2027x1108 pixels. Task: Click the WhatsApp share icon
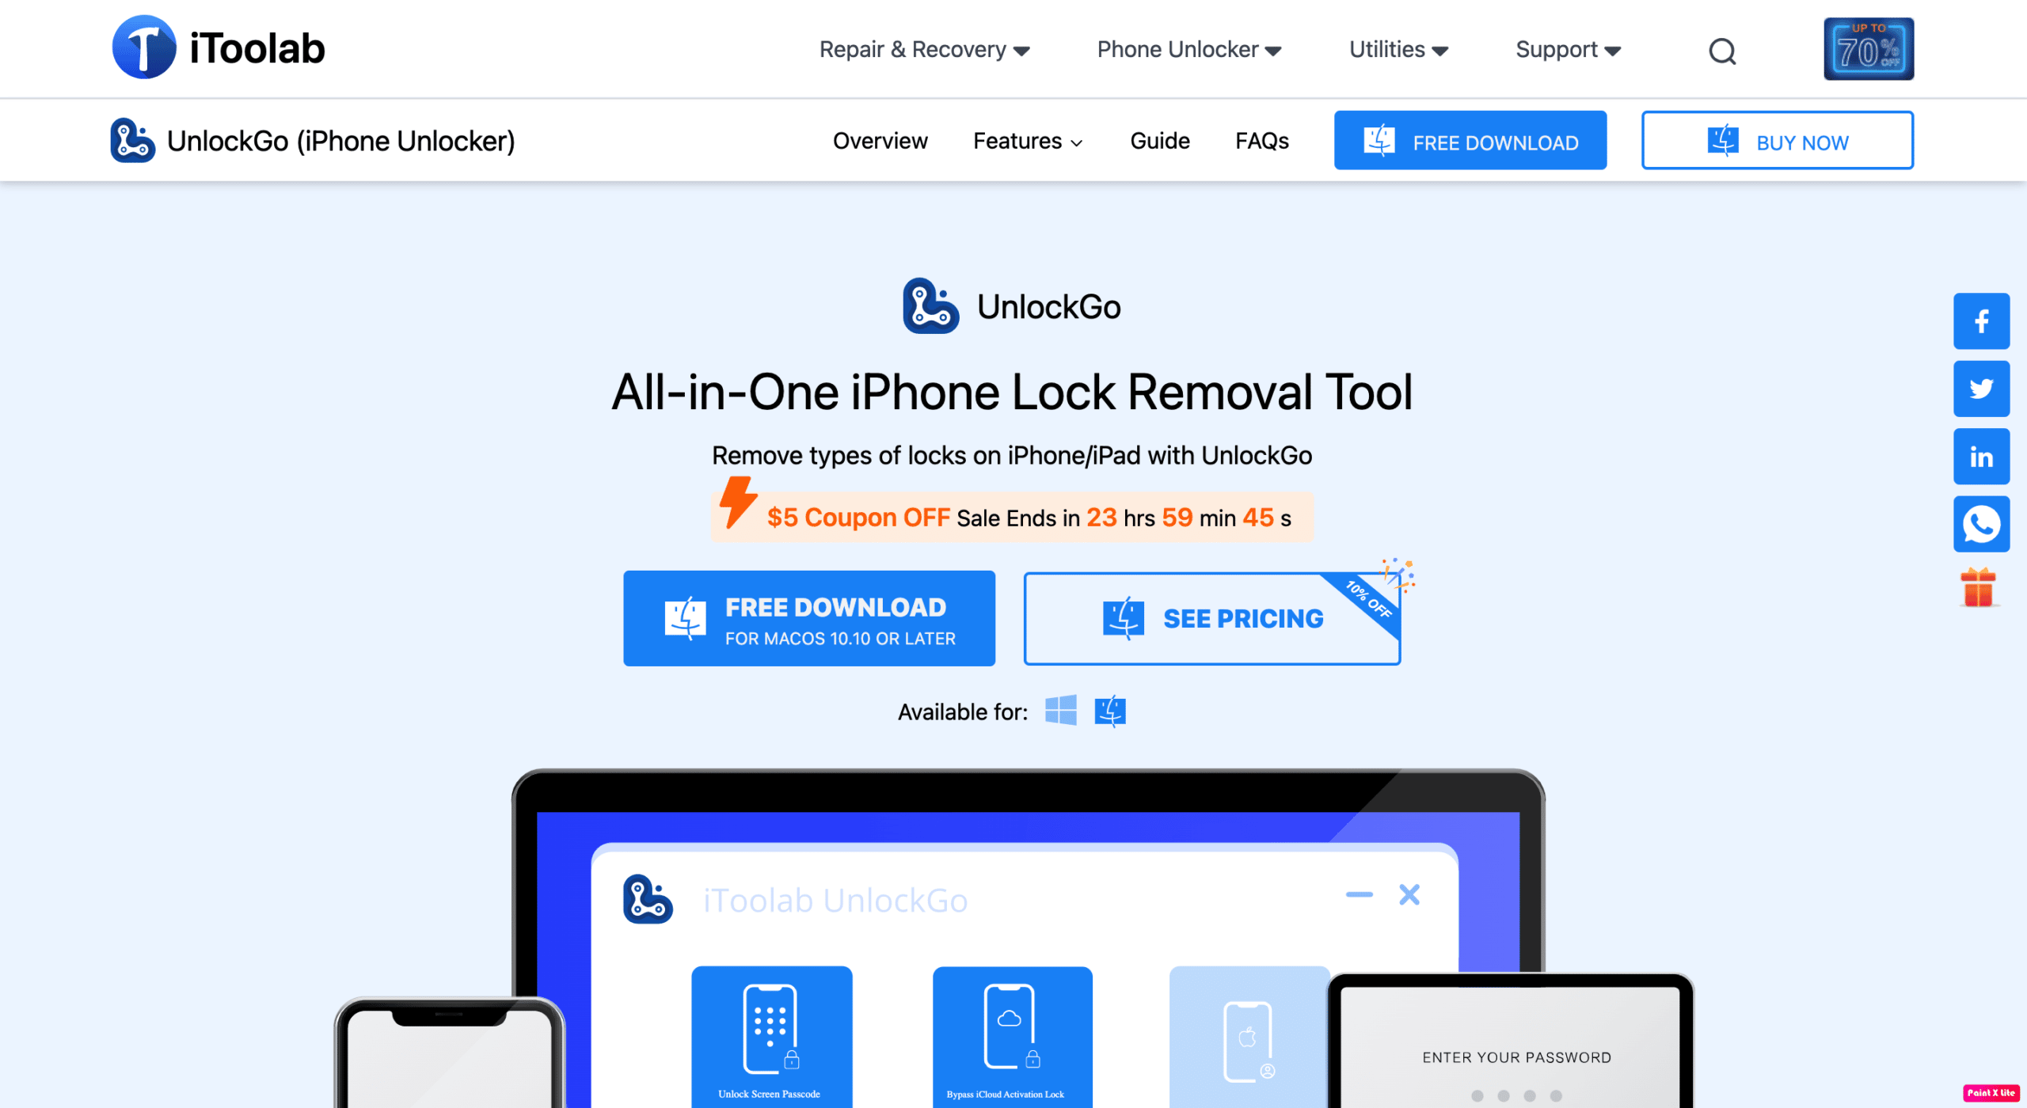click(1982, 522)
